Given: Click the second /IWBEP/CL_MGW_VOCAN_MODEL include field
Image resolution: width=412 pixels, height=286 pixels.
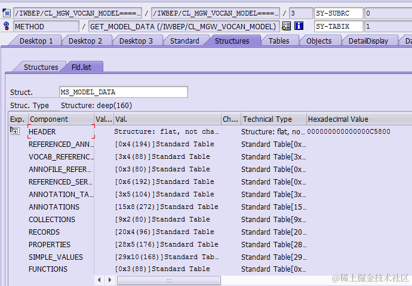Looking at the screenshot, I should tap(216, 13).
